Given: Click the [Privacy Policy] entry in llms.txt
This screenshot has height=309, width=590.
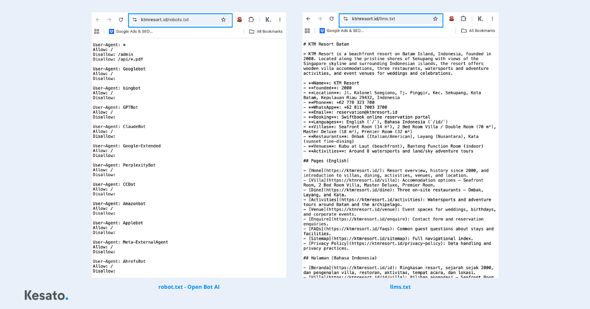Looking at the screenshot, I should click(x=397, y=246).
